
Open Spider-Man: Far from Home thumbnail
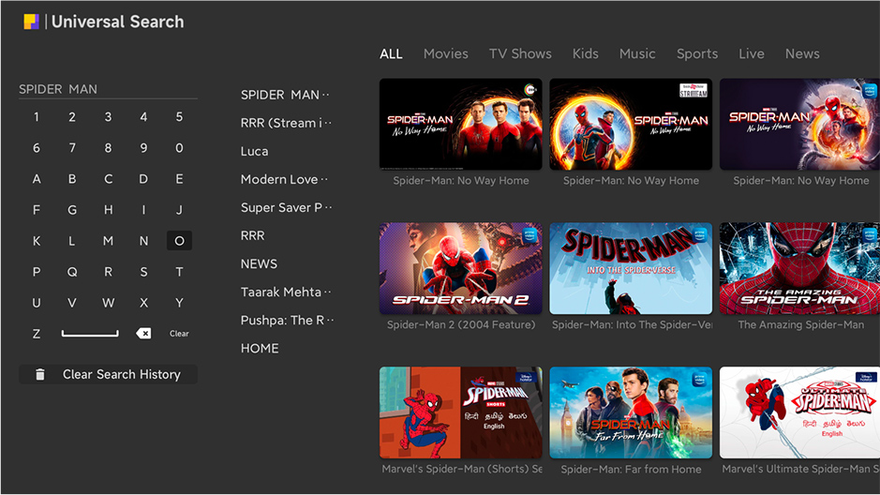pos(631,413)
